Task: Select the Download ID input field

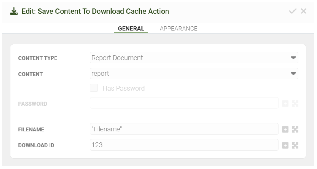Action: pos(184,145)
